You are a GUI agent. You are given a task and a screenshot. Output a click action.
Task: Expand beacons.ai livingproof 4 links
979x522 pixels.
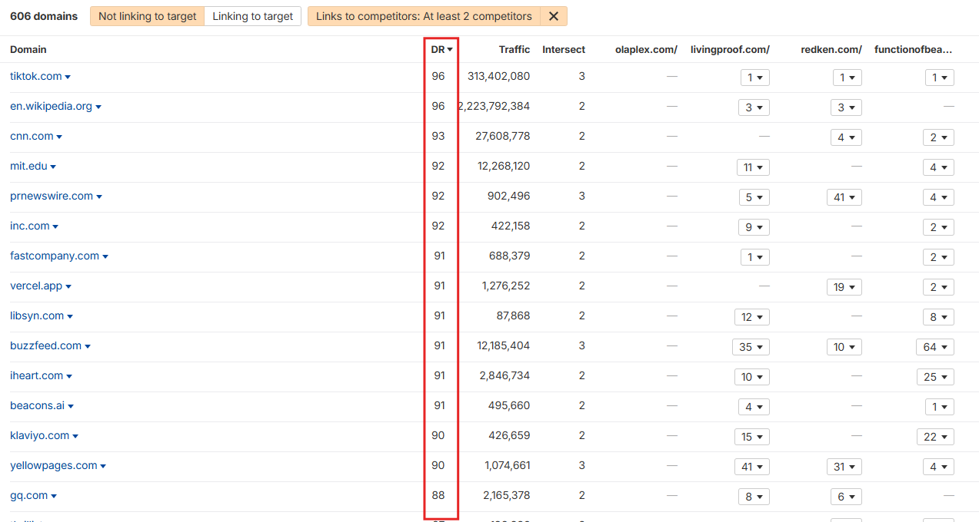click(754, 407)
